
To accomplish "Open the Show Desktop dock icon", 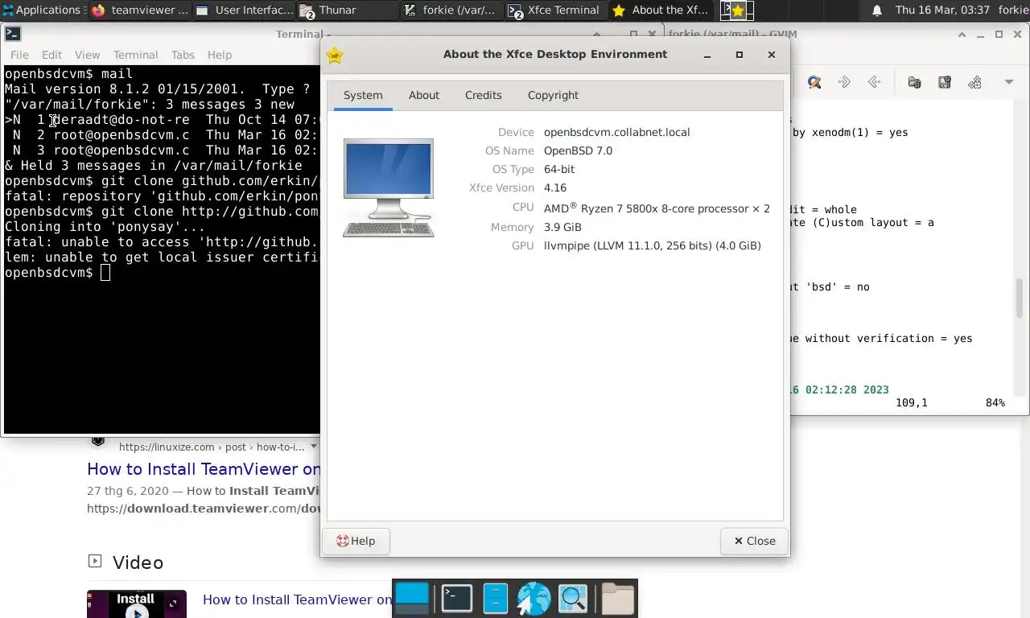I will (x=413, y=599).
